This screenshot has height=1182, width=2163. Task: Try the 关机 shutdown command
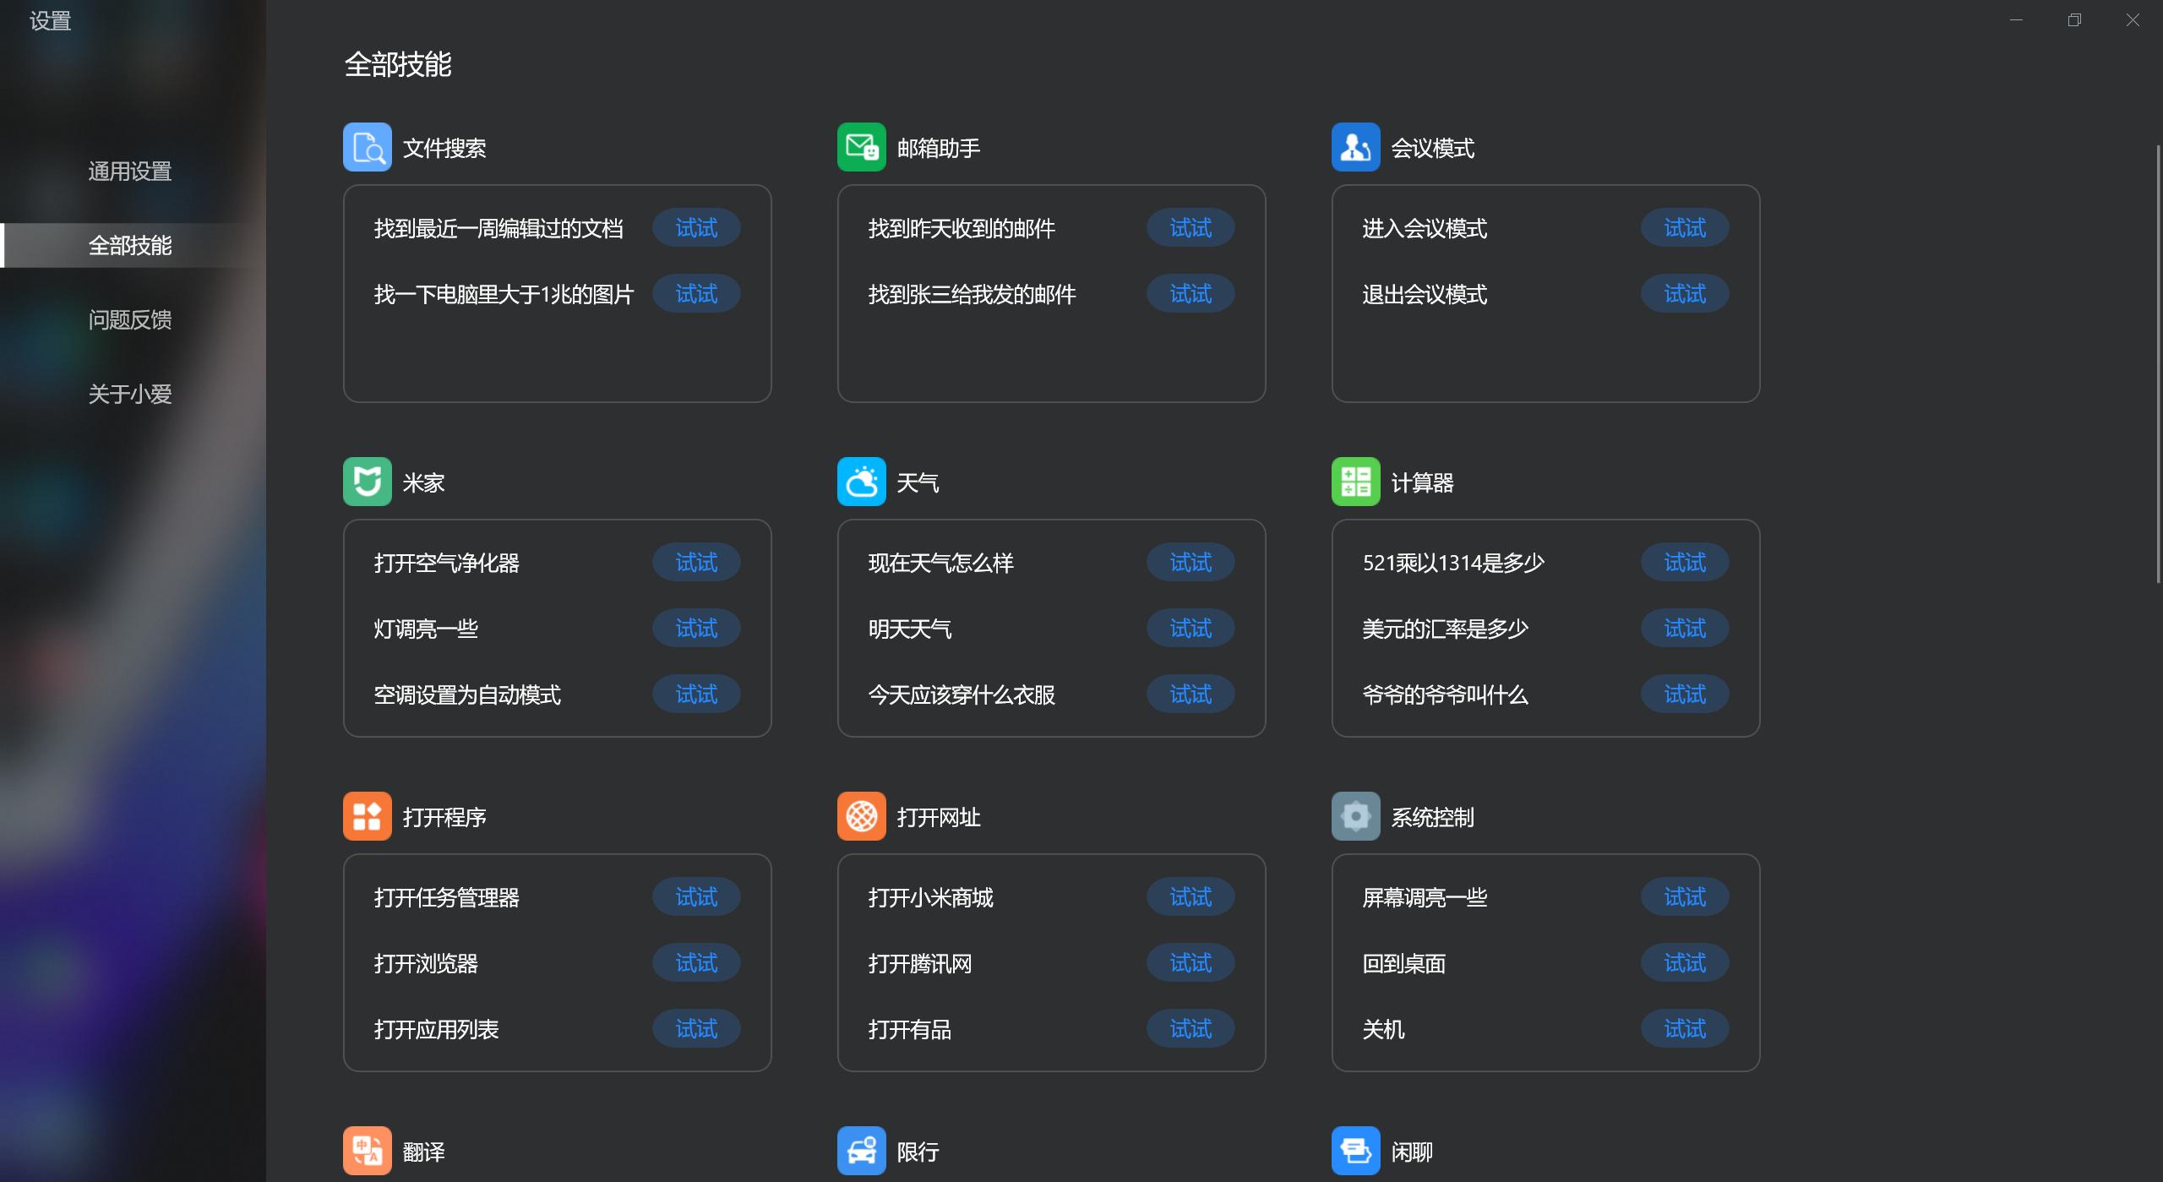click(1683, 1028)
